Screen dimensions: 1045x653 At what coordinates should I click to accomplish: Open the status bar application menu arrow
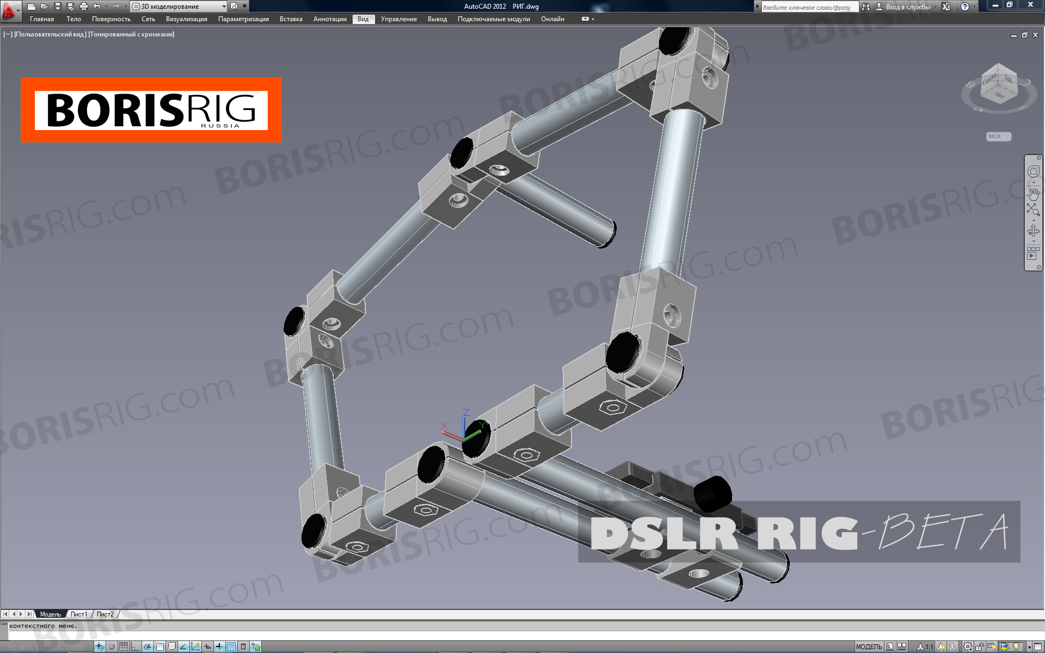click(1029, 647)
